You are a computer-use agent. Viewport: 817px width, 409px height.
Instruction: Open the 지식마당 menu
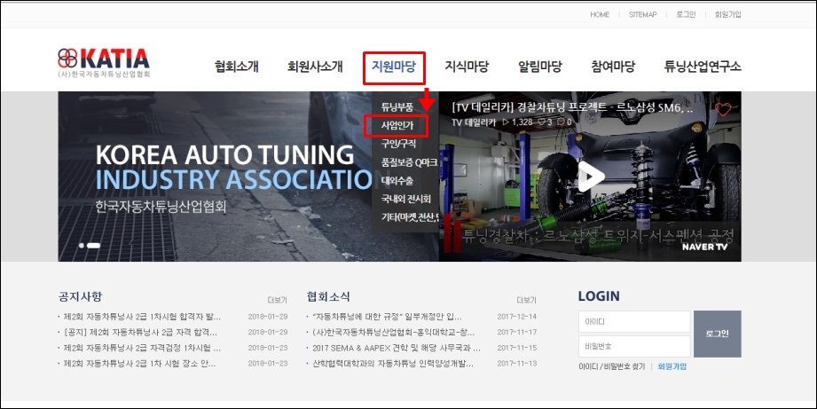click(x=467, y=67)
